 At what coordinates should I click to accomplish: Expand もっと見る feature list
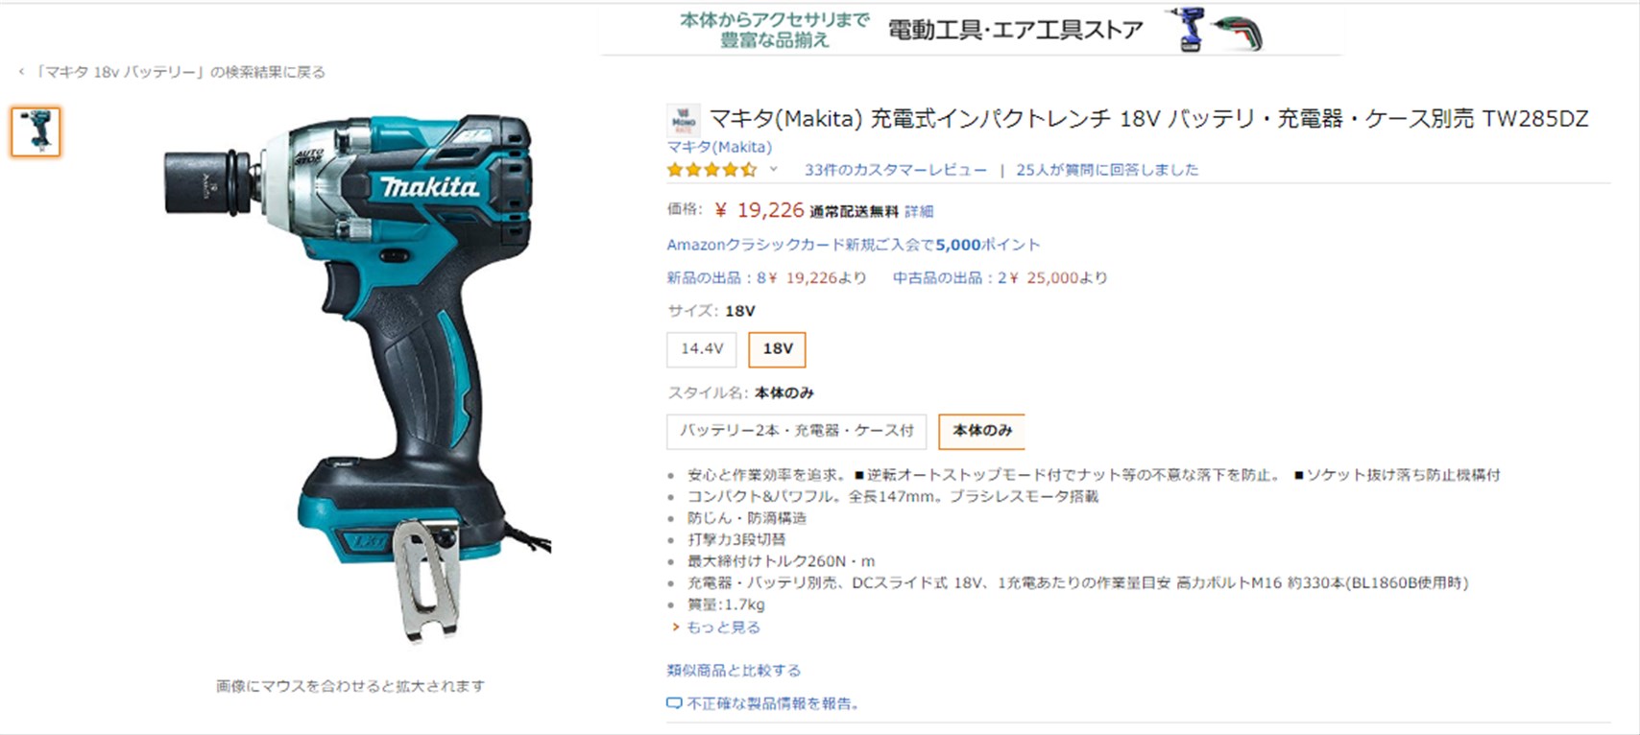pos(722,628)
